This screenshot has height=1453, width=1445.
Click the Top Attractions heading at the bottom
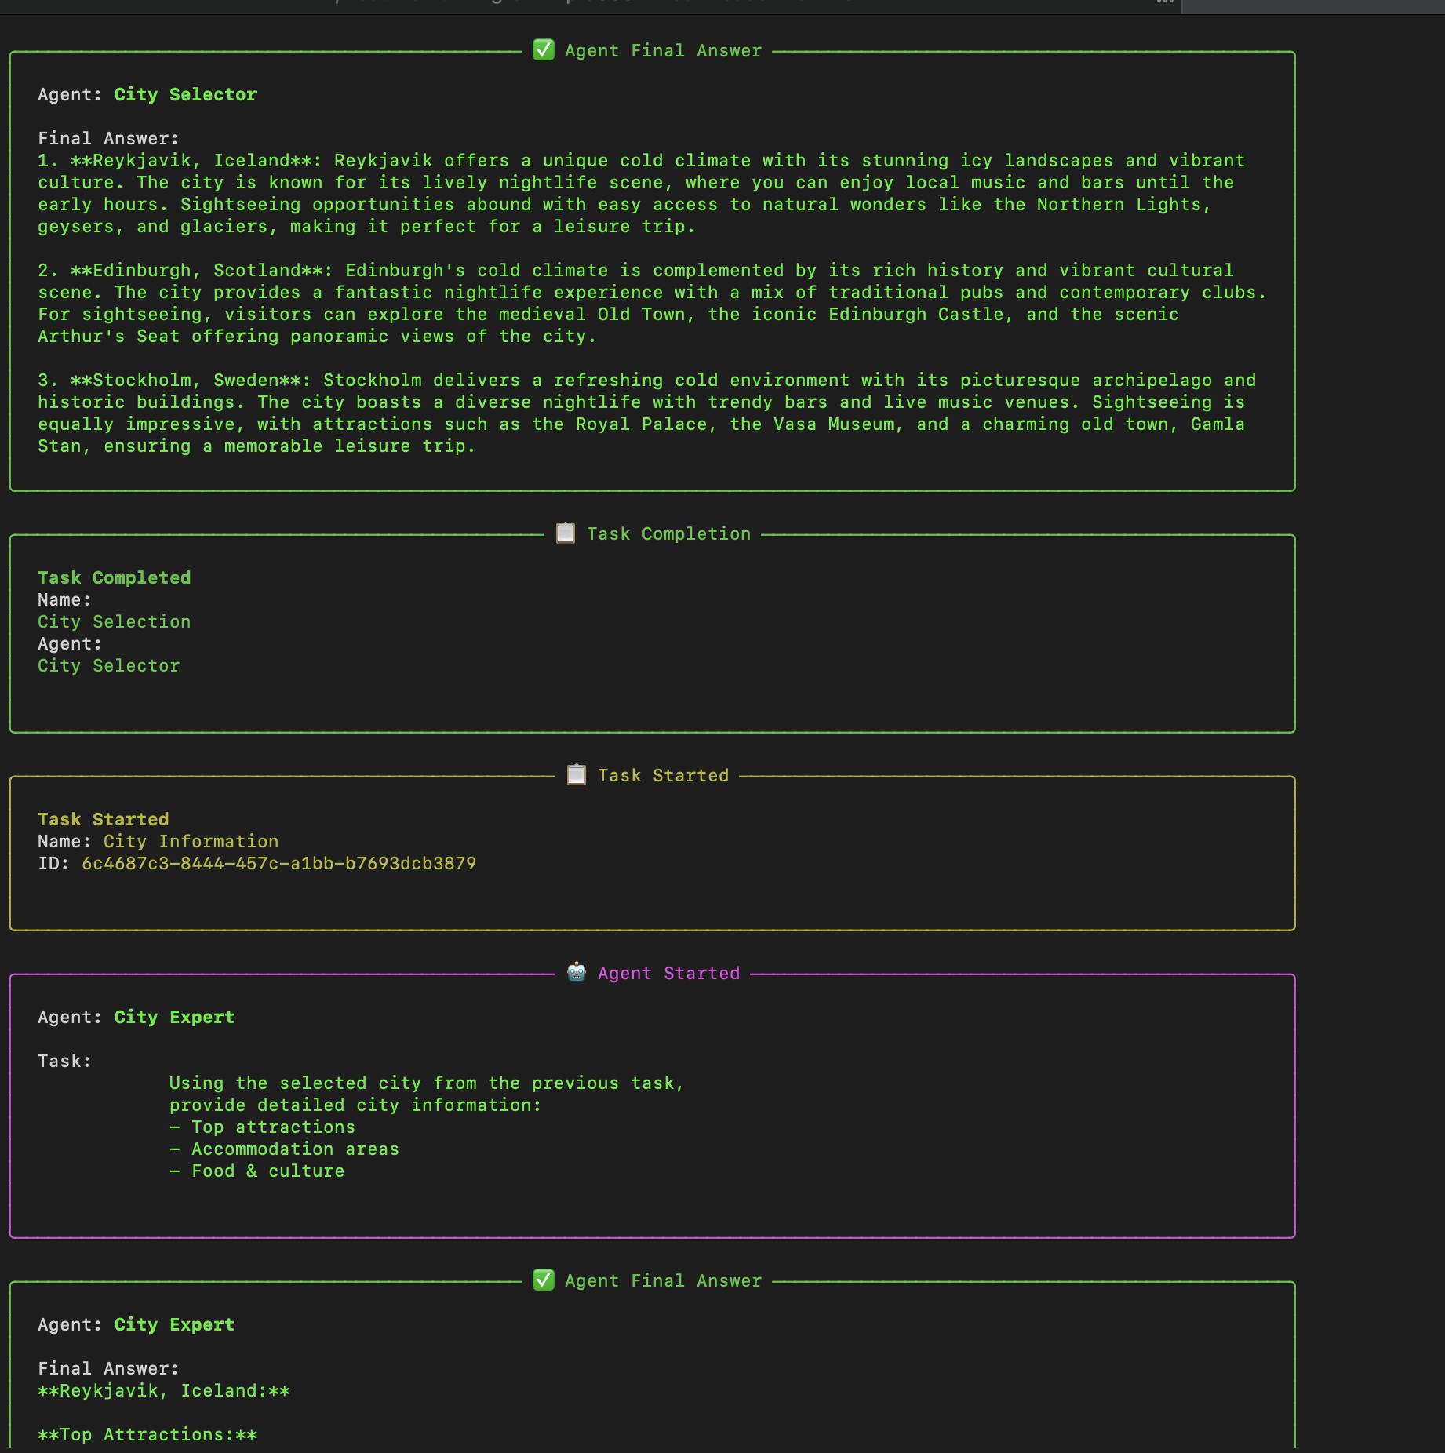(147, 1434)
